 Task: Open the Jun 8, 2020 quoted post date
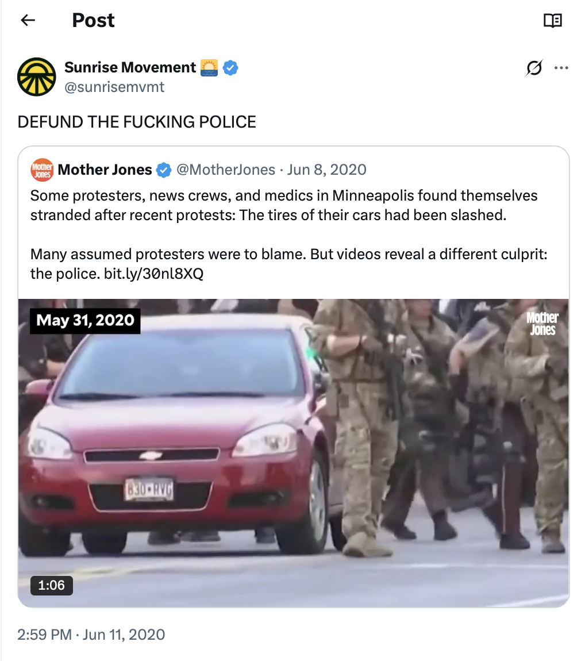click(327, 170)
